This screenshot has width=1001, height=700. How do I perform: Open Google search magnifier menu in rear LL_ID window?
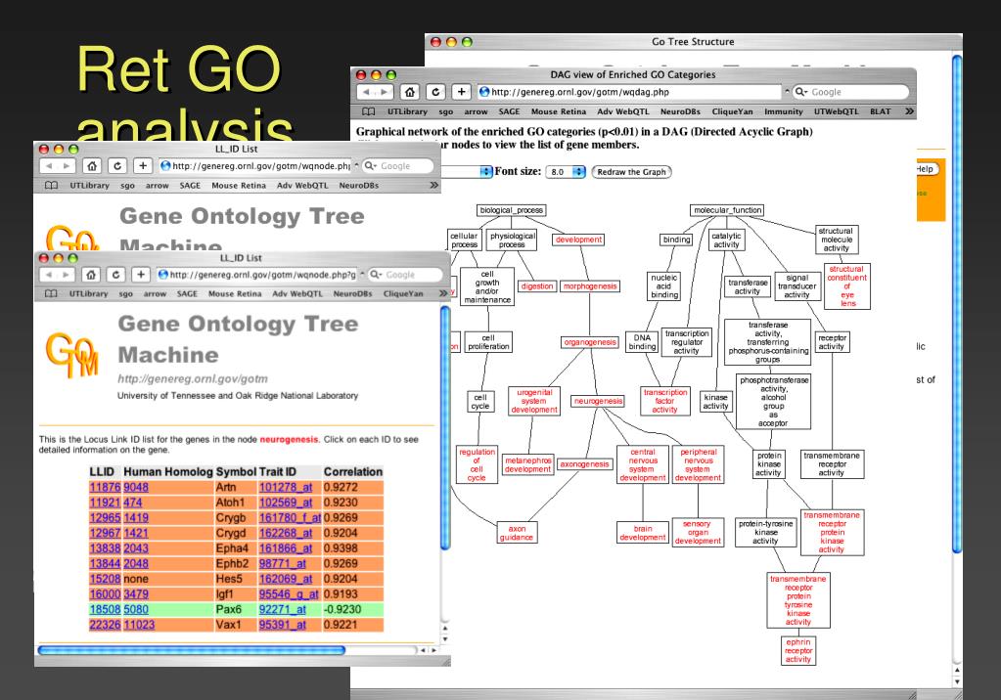(x=370, y=166)
